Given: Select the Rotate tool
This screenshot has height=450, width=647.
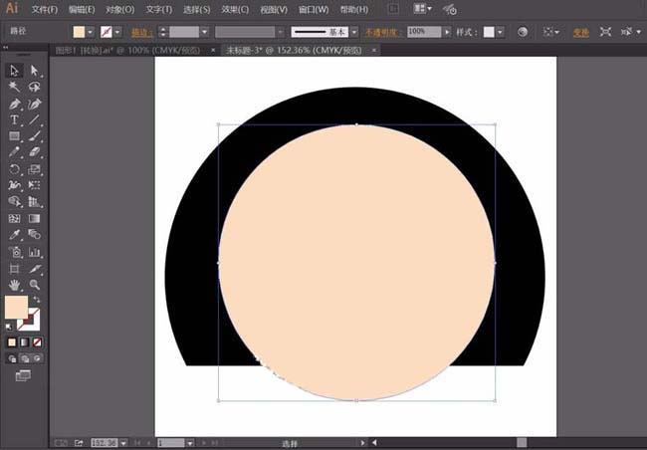Looking at the screenshot, I should pos(14,169).
